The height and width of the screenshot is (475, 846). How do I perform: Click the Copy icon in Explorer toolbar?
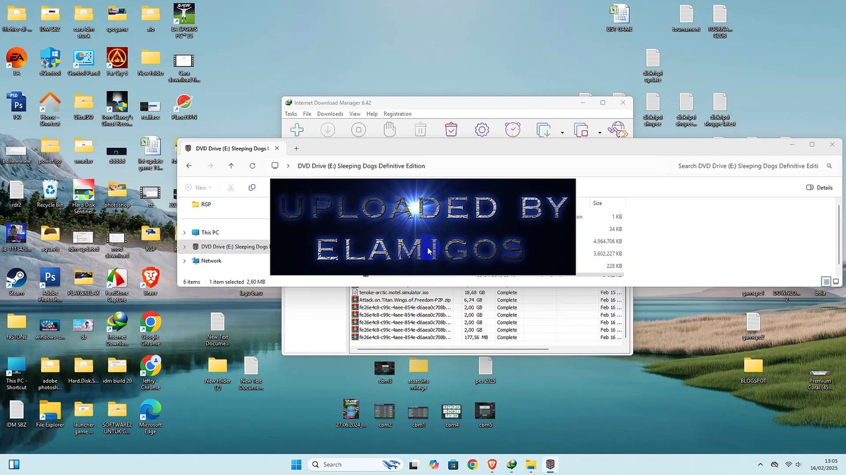(x=252, y=187)
